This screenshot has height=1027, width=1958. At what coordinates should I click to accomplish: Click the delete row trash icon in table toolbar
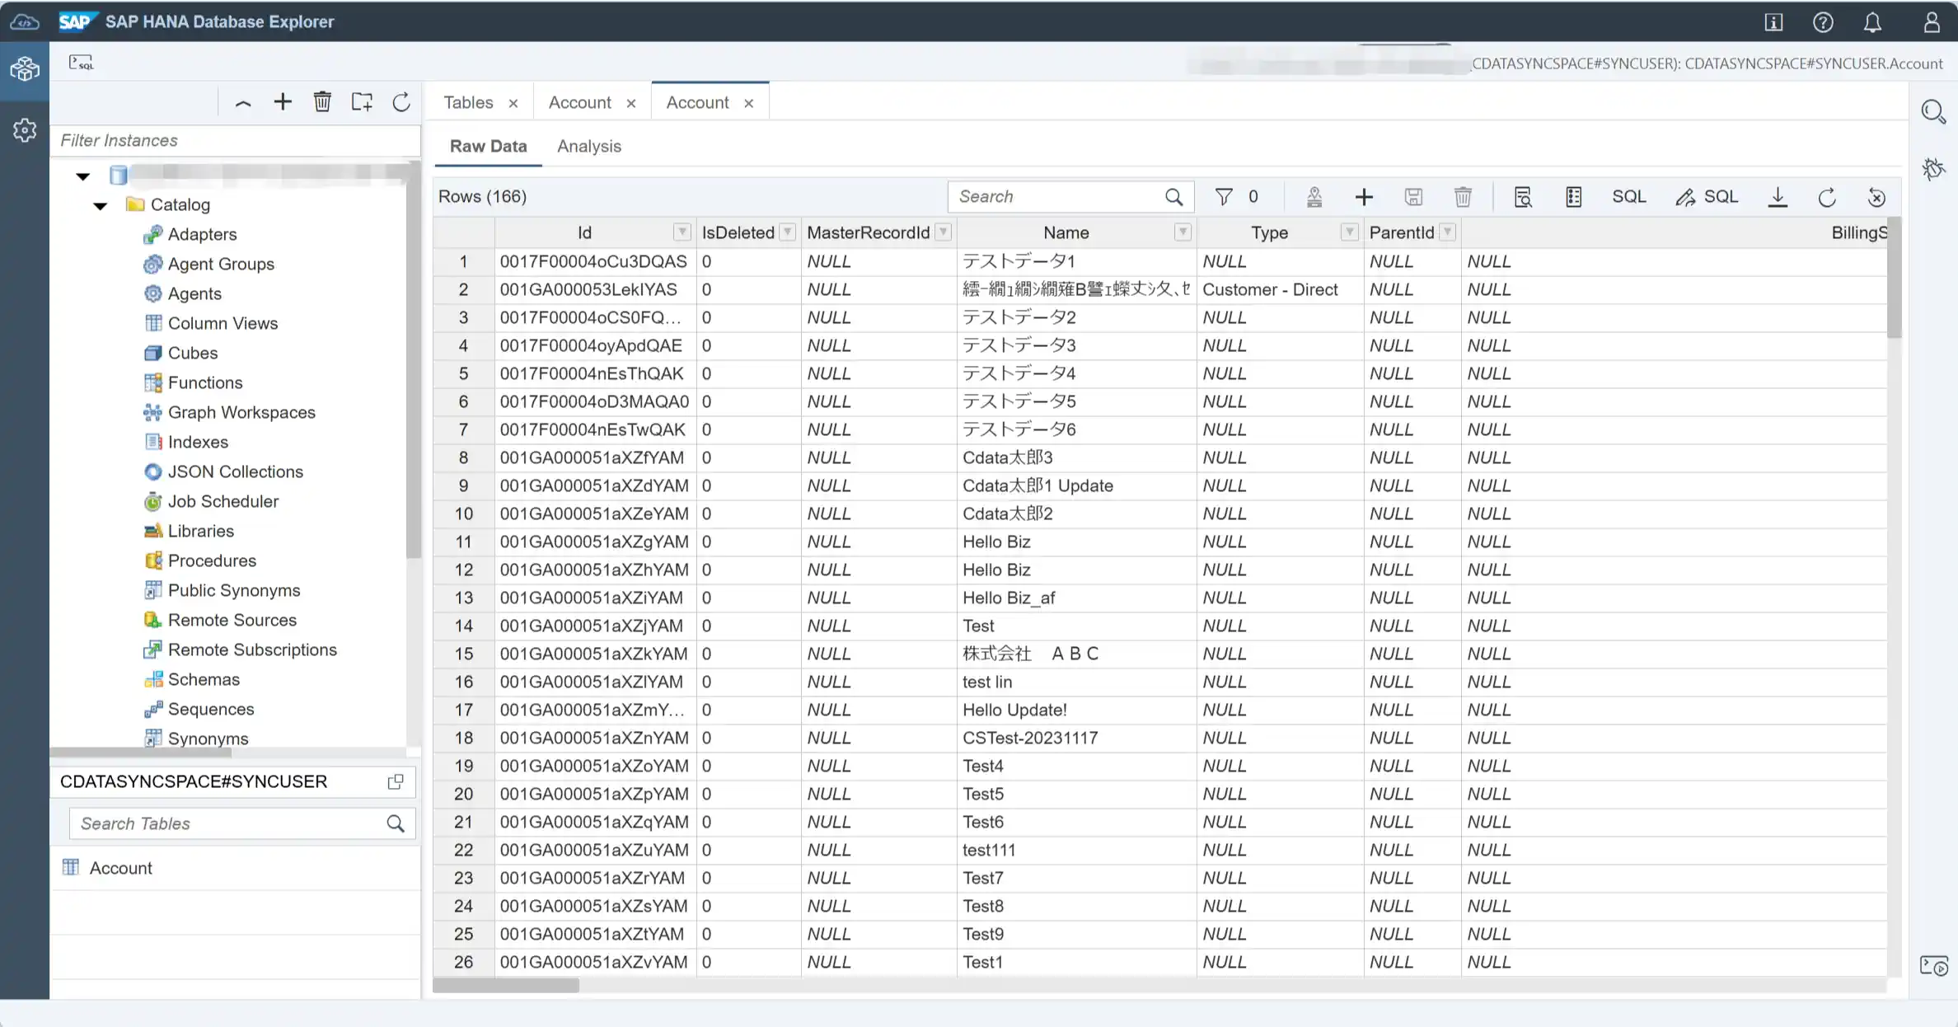coord(1463,197)
